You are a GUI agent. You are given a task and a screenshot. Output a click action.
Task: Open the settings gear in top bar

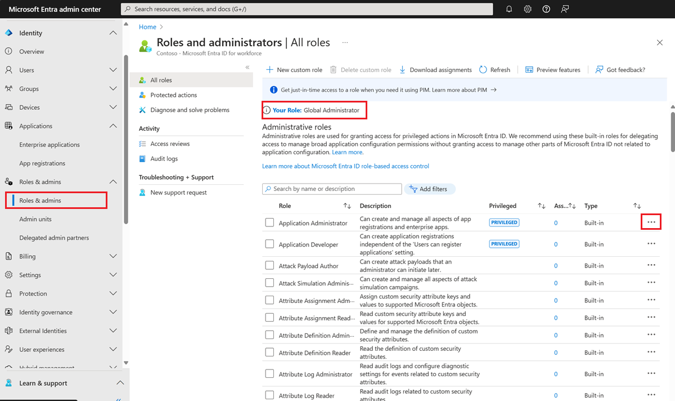528,9
